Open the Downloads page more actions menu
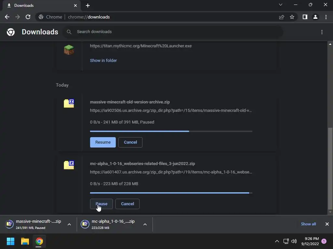Screen dimensions: 333x249 click(322, 32)
